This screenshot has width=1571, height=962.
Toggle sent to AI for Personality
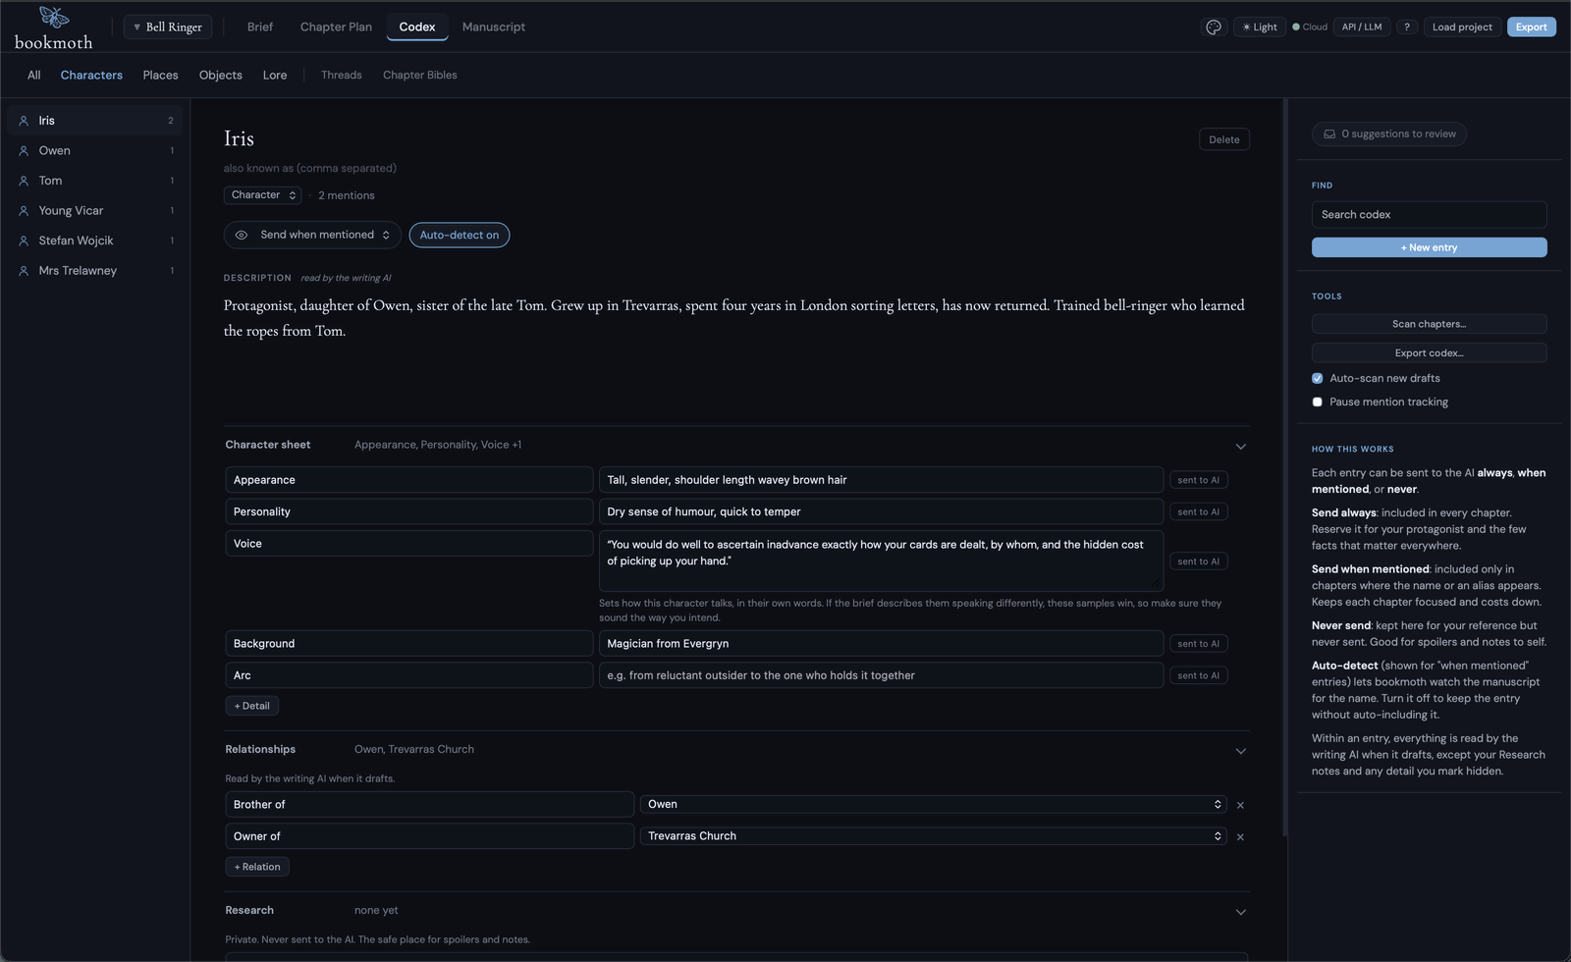1198,511
